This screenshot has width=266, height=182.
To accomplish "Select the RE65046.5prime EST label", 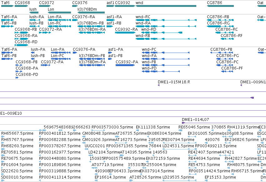I will 194,127.
